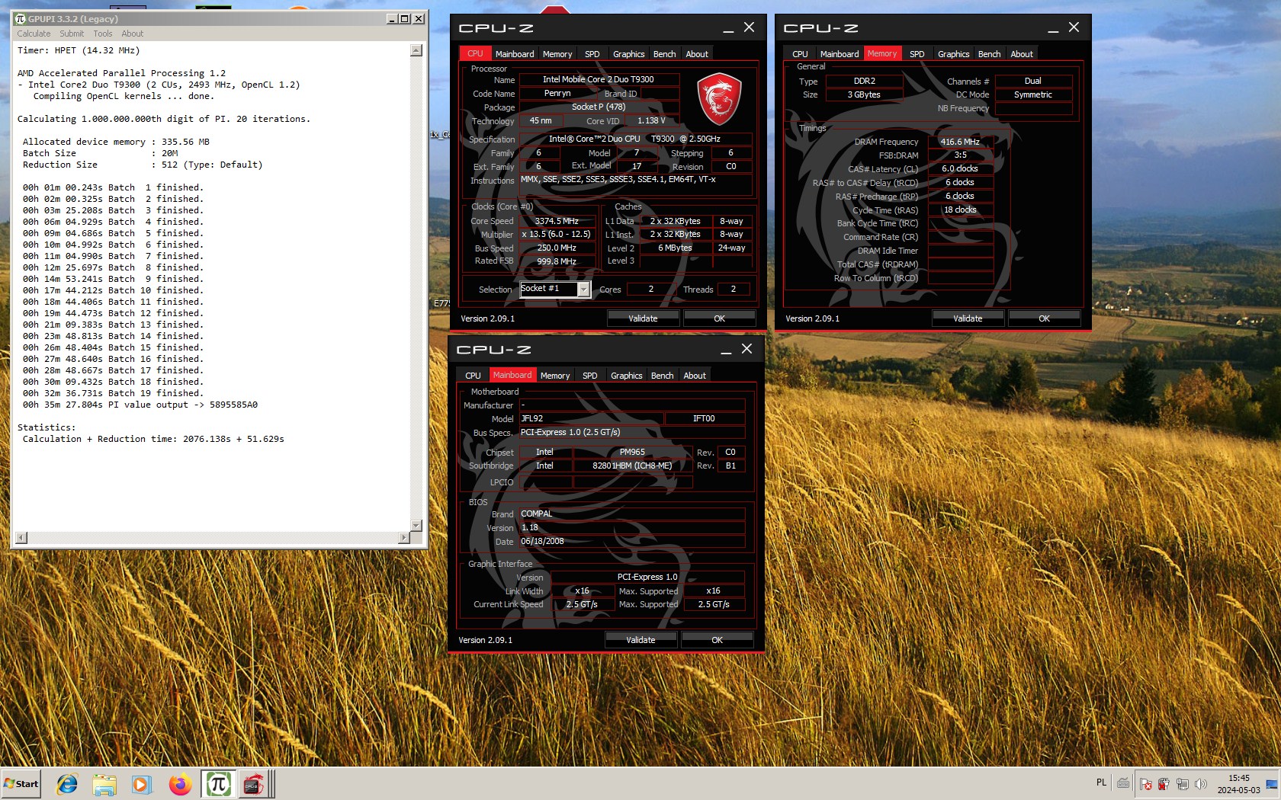This screenshot has height=800, width=1281.
Task: Open SPD tab in top-left CPU-Z window
Action: tap(592, 54)
